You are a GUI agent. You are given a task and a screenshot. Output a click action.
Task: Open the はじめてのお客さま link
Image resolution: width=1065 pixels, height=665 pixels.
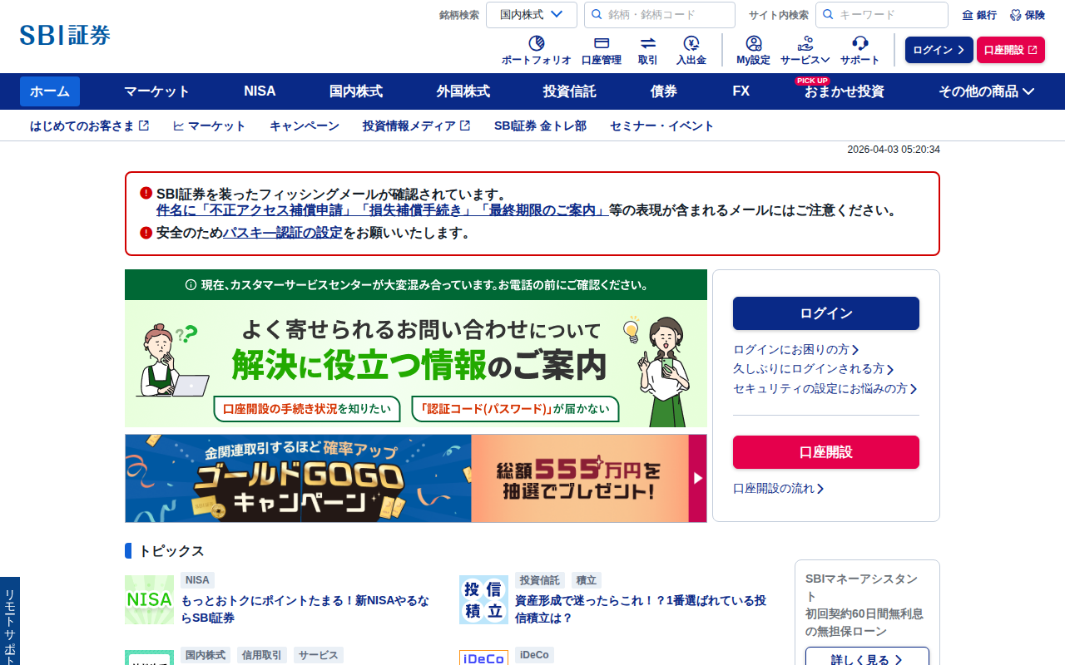[90, 126]
